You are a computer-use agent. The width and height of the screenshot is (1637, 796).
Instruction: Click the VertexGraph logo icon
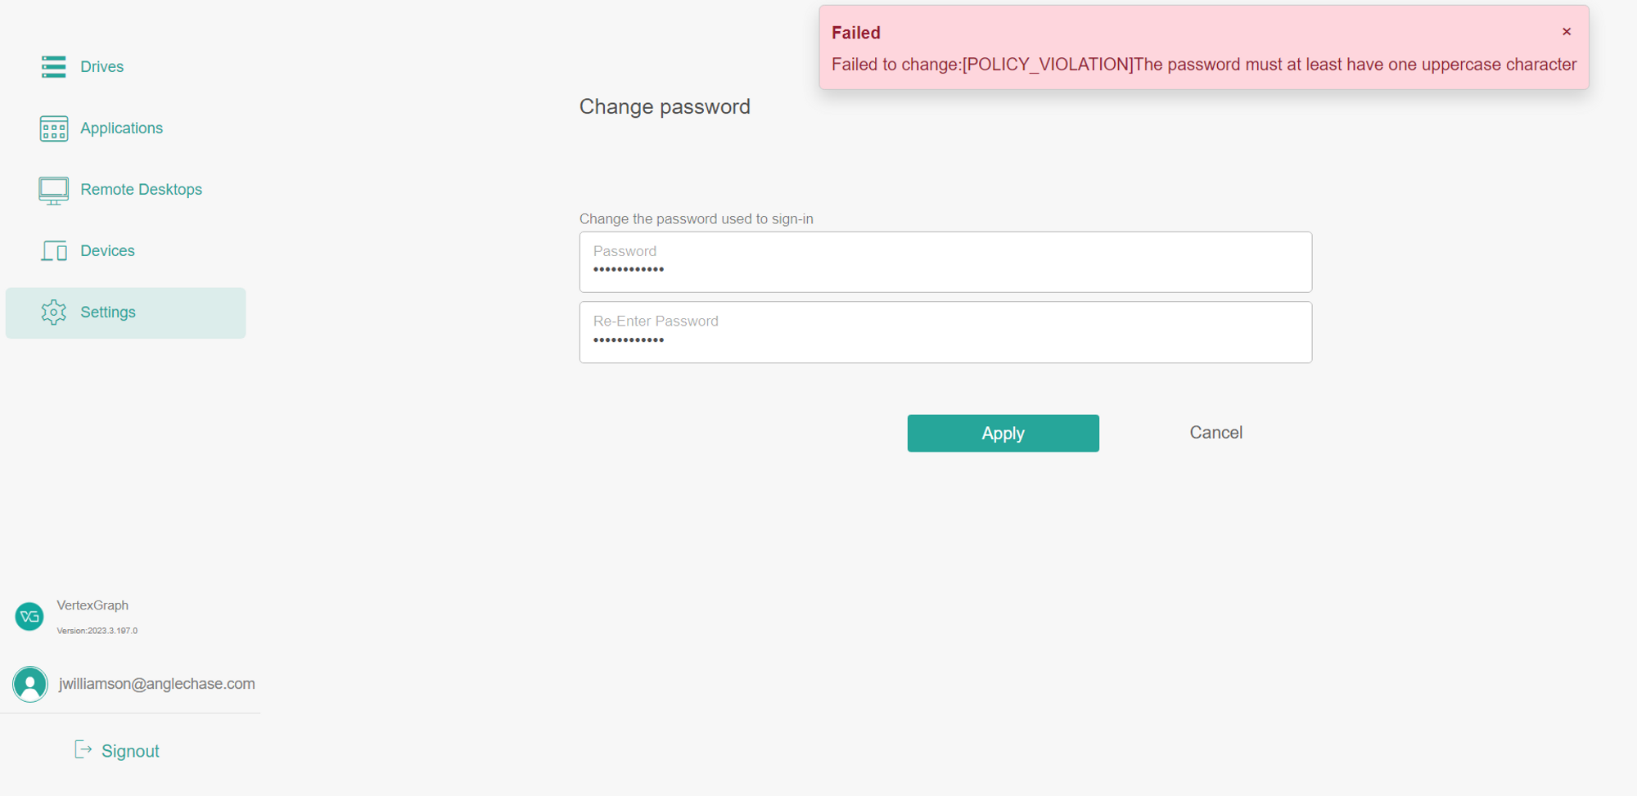tap(29, 617)
